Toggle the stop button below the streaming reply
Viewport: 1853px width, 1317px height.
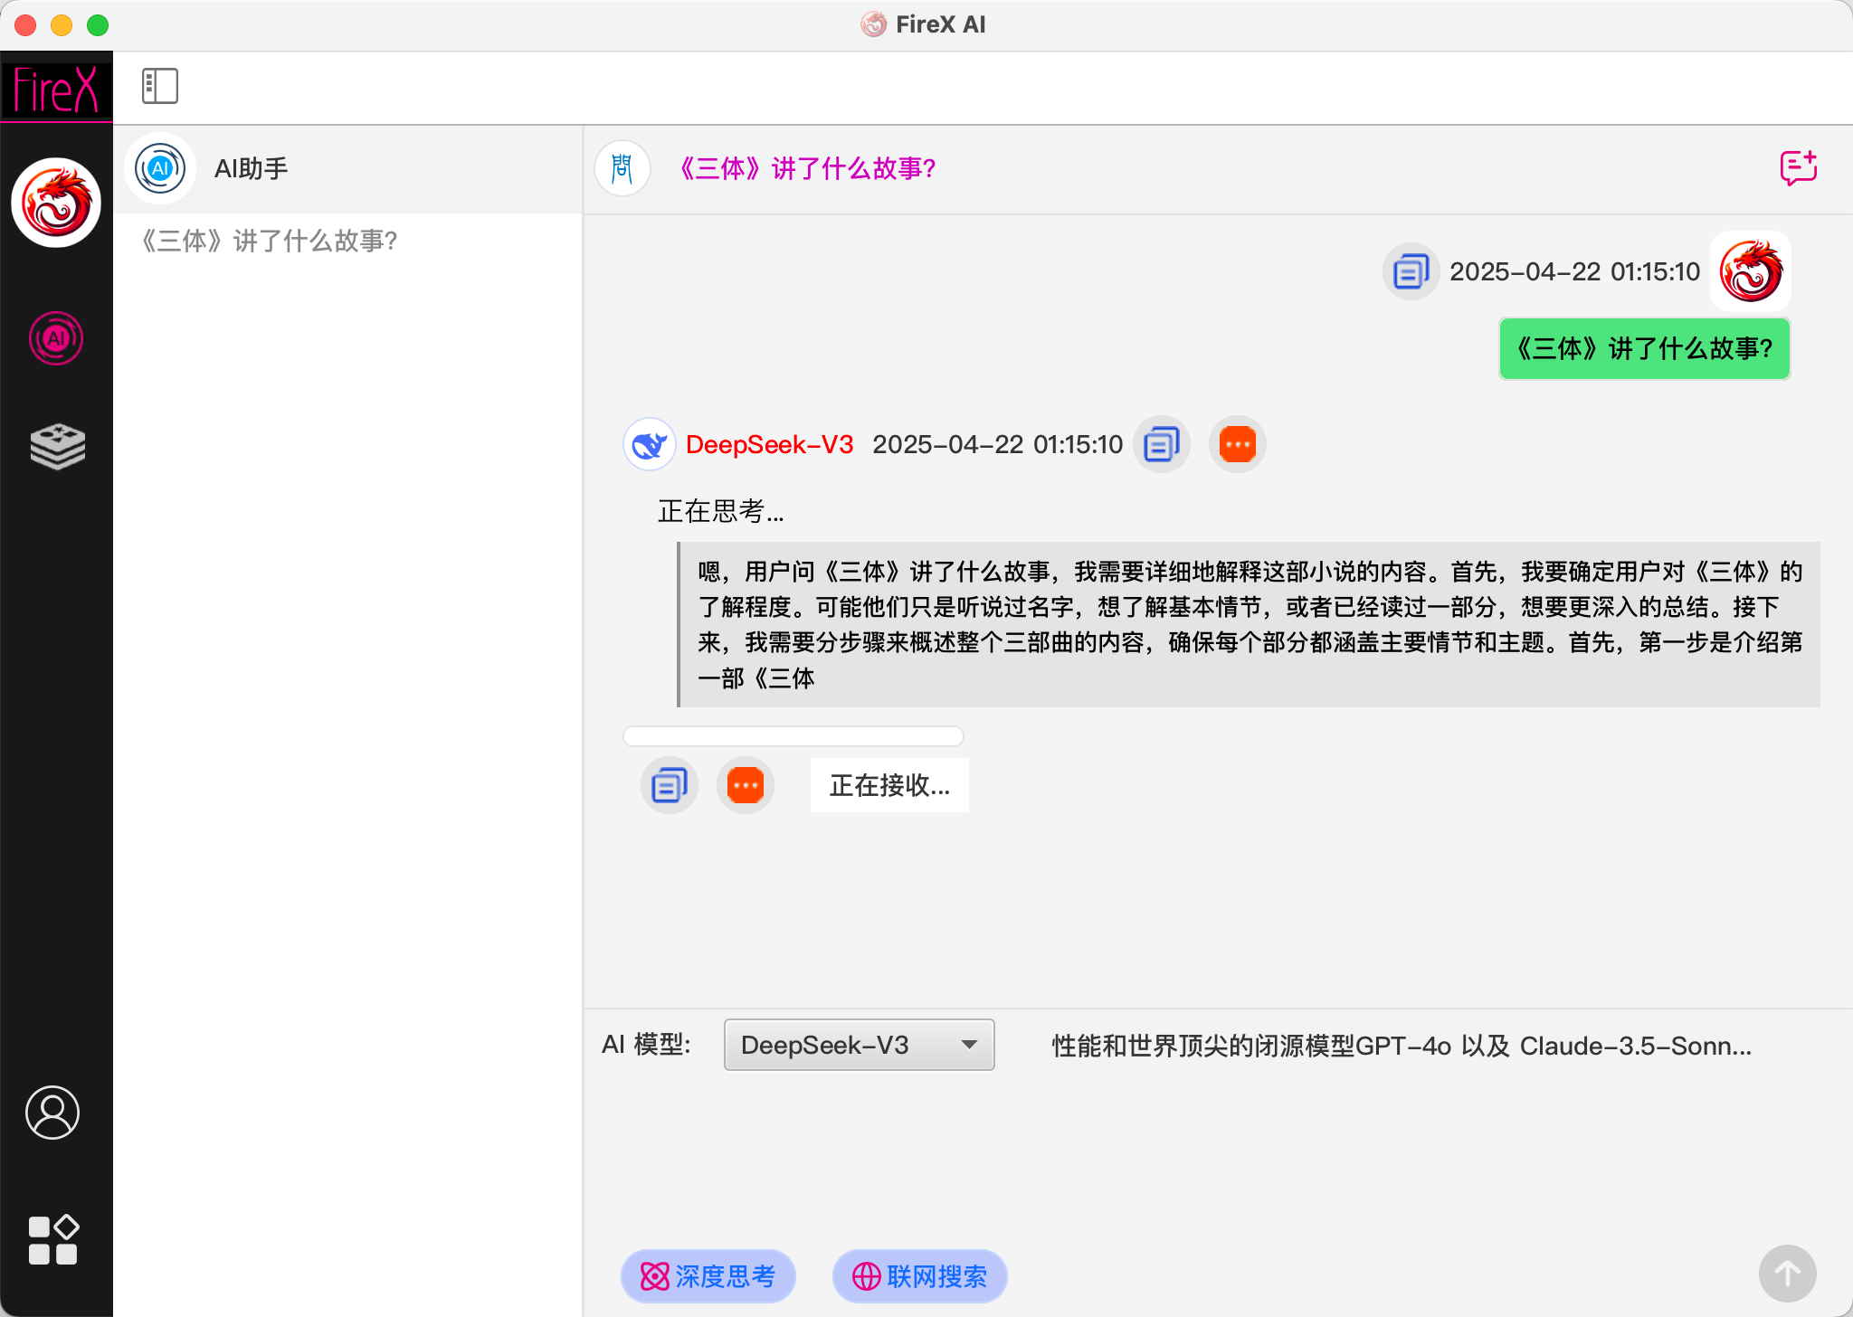[744, 785]
